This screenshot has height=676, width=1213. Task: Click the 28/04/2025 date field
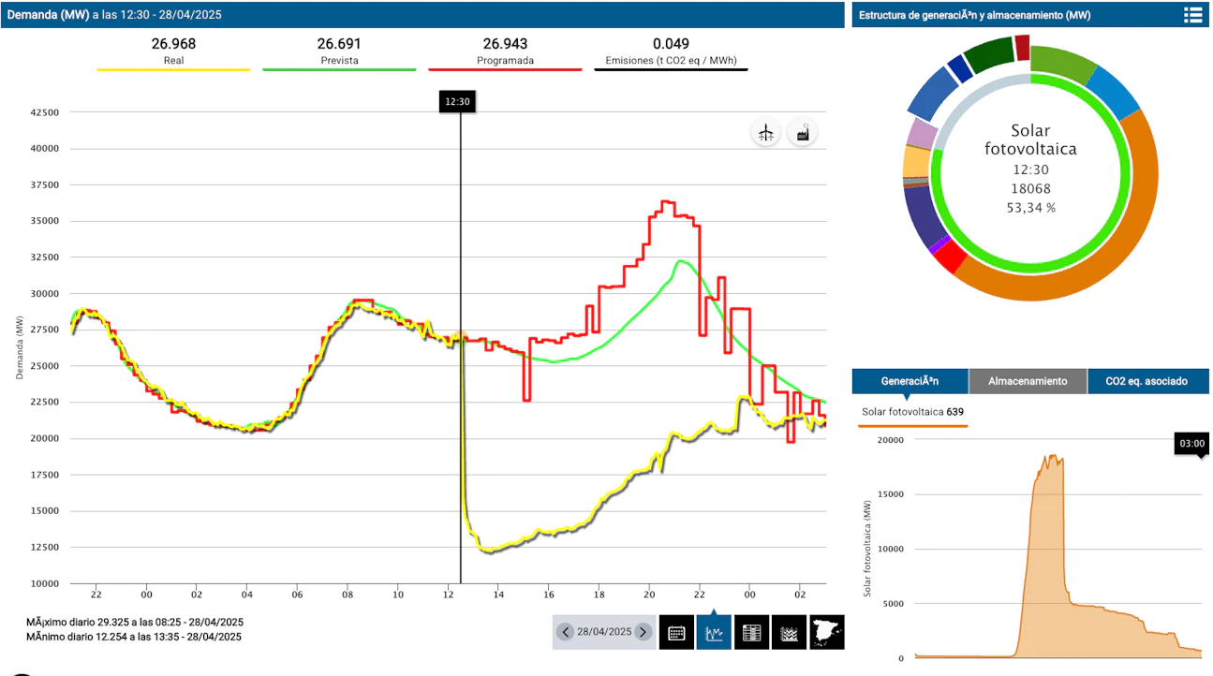(x=604, y=632)
